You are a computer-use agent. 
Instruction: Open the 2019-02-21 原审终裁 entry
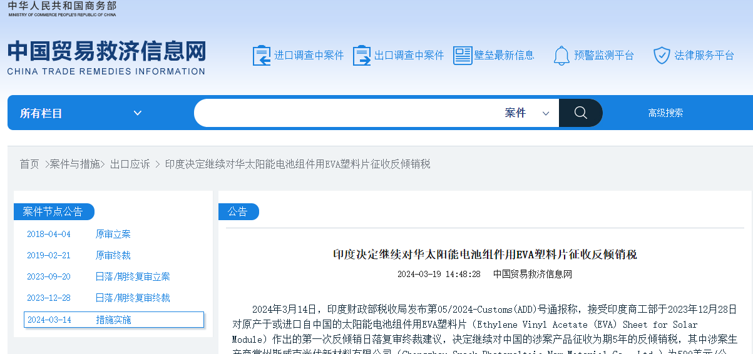113,256
